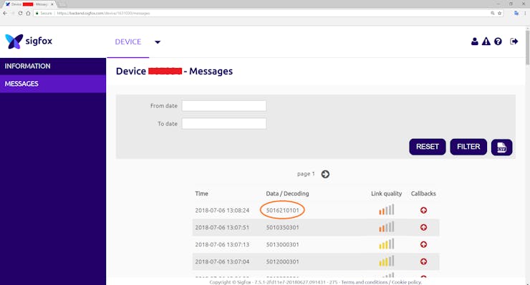
Task: Reload the page with browser refresh icon
Action: [20, 13]
